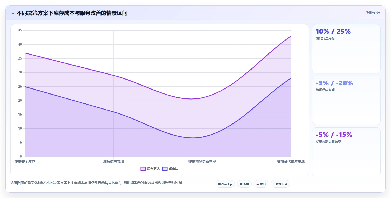This screenshot has width=391, height=198.
Task: Click the y-axis value 25
Action: tap(20, 86)
